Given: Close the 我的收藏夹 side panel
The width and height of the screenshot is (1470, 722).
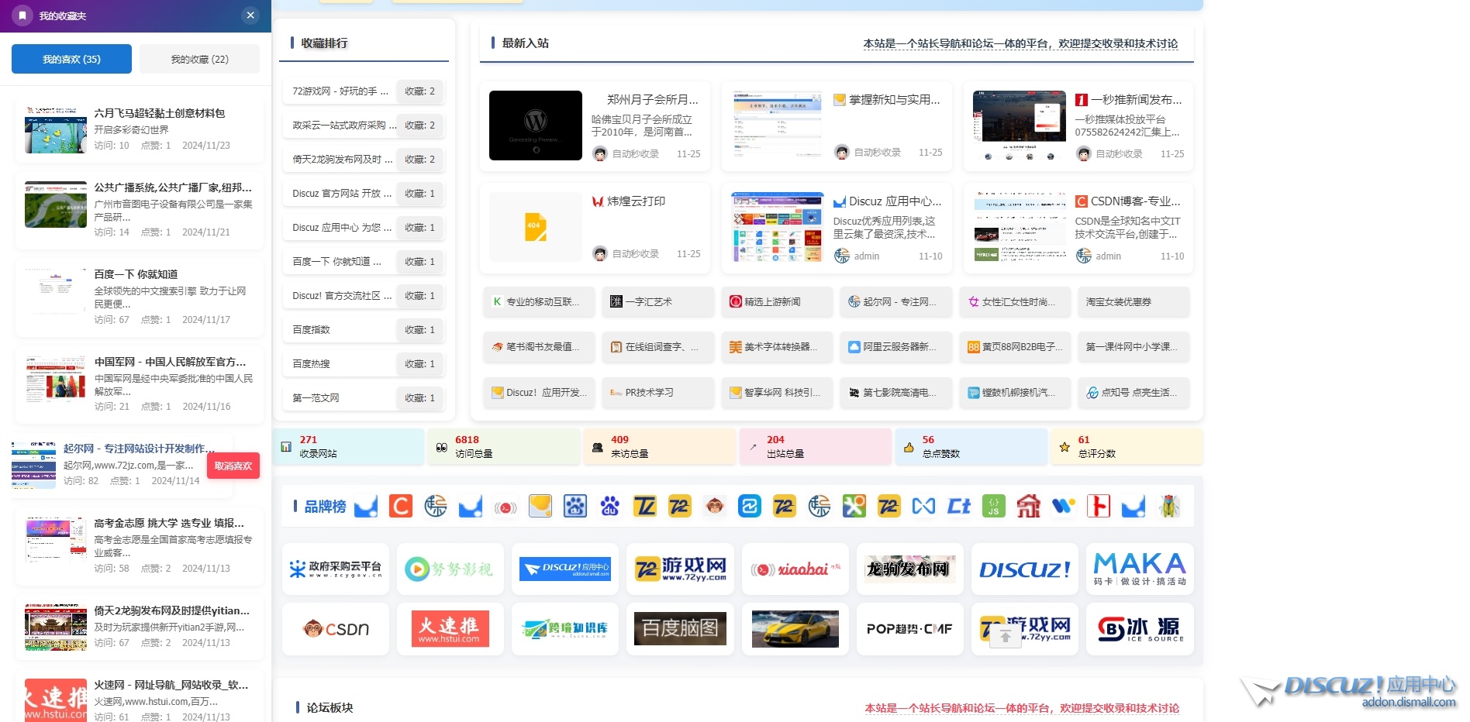Looking at the screenshot, I should [250, 15].
